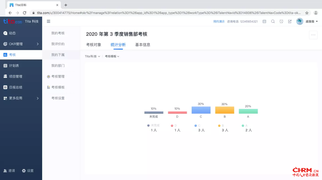Open the calendar icon in top bar
The image size is (322, 180).
pos(264,21)
